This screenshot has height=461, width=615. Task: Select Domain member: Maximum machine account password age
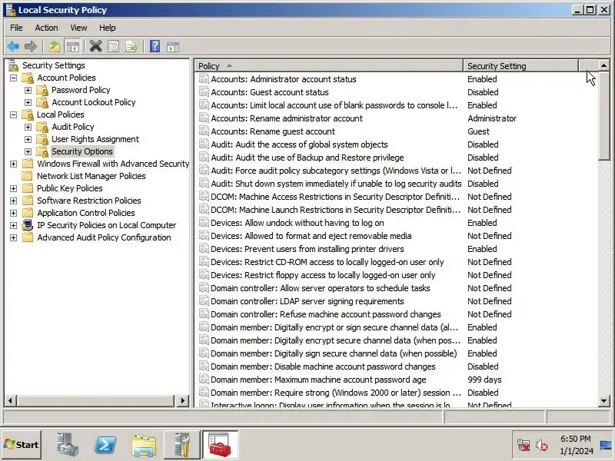coord(318,380)
